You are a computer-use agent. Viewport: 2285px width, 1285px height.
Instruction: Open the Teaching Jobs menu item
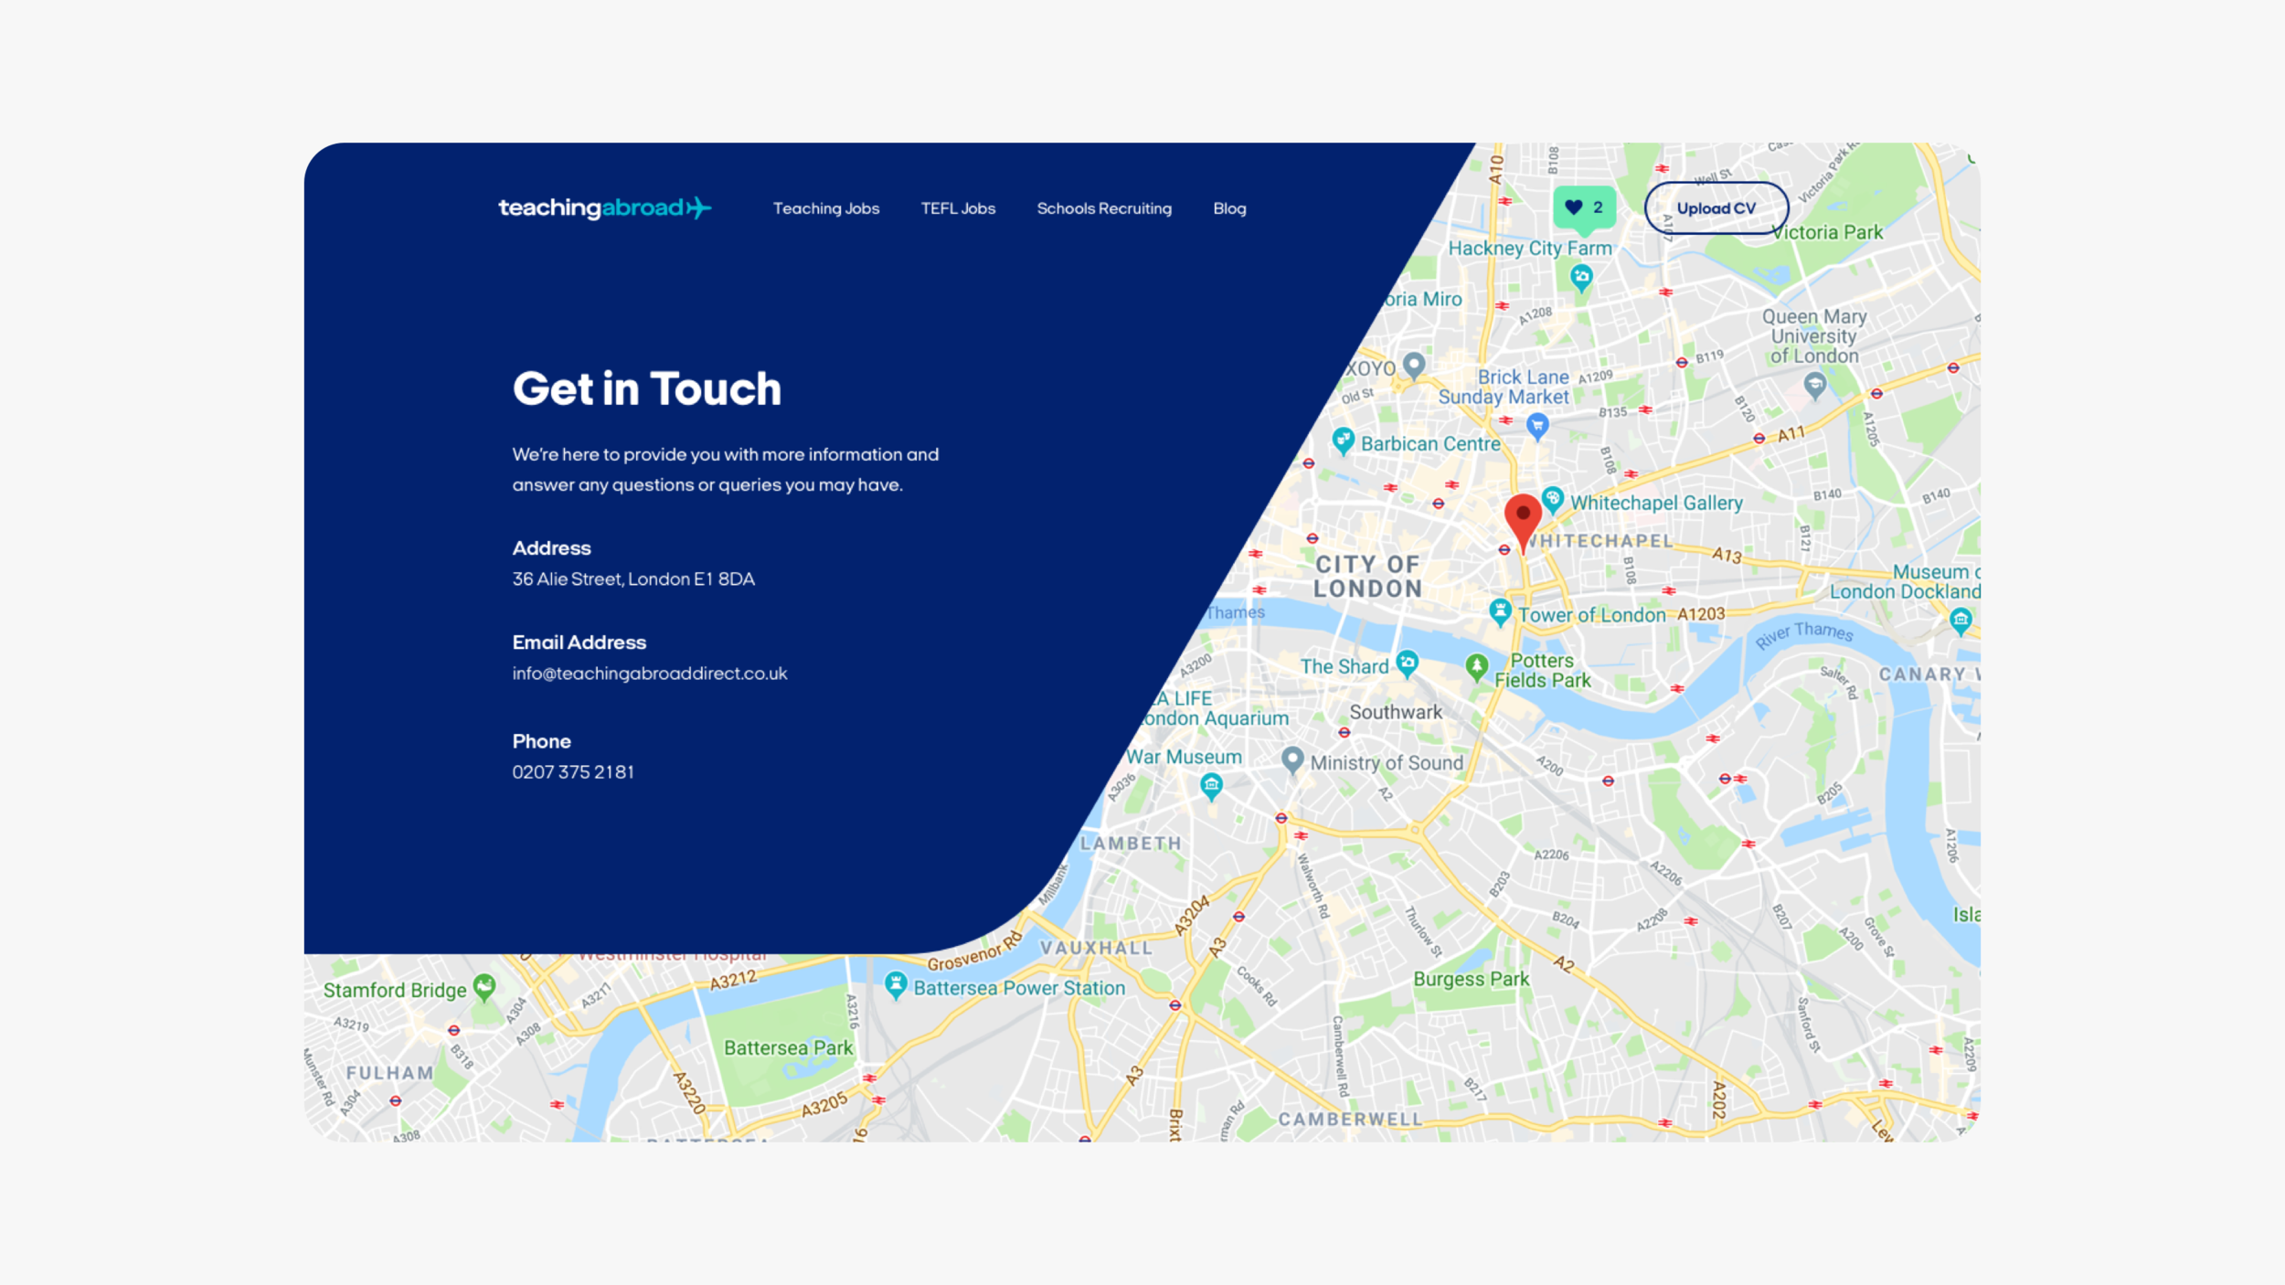click(826, 208)
